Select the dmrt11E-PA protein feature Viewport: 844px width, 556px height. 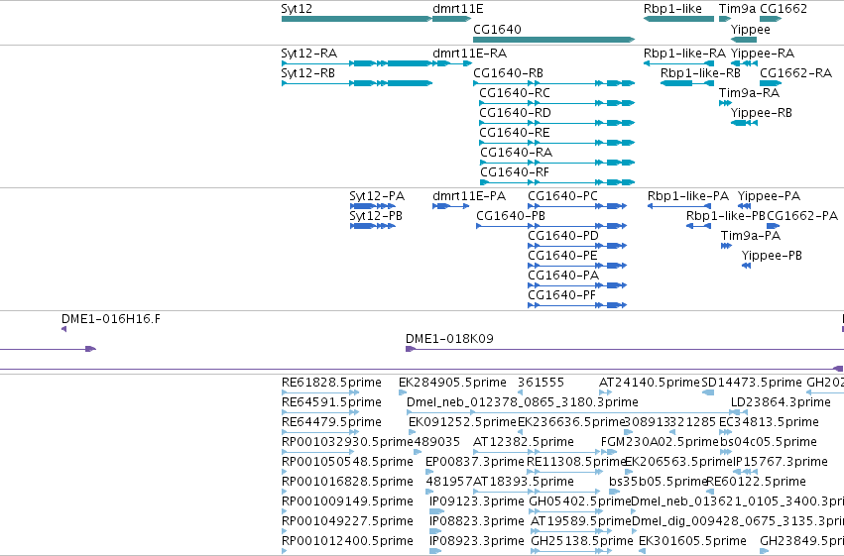(x=450, y=206)
